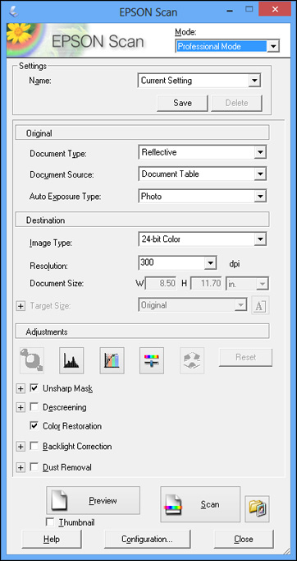Image resolution: width=297 pixels, height=561 pixels.
Task: Open the Tone Correction curve icon
Action: click(112, 360)
